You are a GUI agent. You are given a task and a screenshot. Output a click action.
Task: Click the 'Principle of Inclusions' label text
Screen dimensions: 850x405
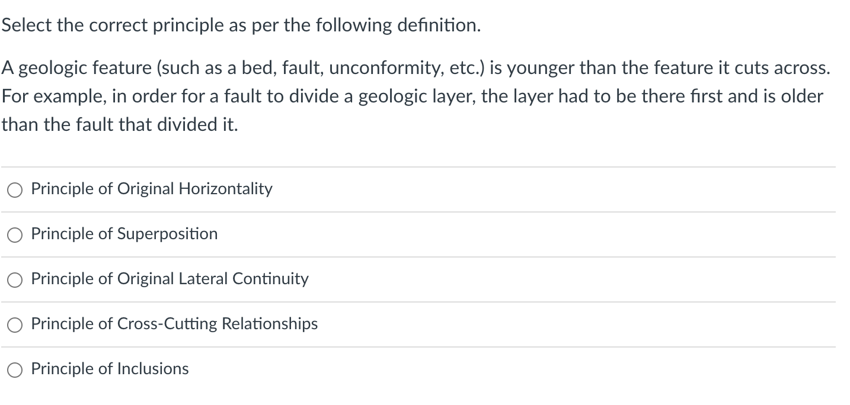coord(110,369)
